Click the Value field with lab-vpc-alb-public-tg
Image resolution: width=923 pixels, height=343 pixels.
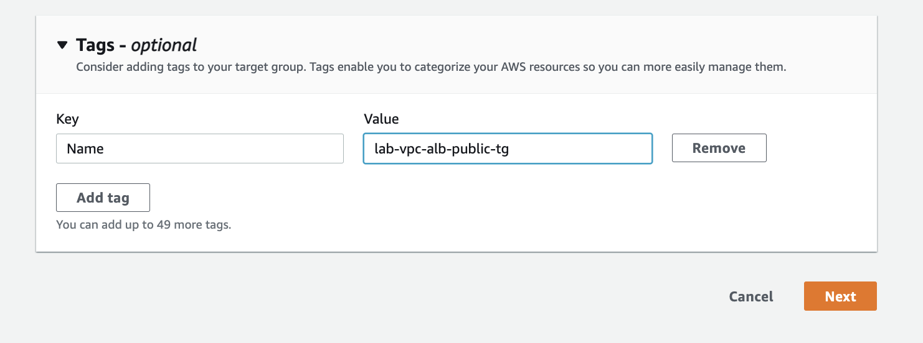click(x=507, y=149)
